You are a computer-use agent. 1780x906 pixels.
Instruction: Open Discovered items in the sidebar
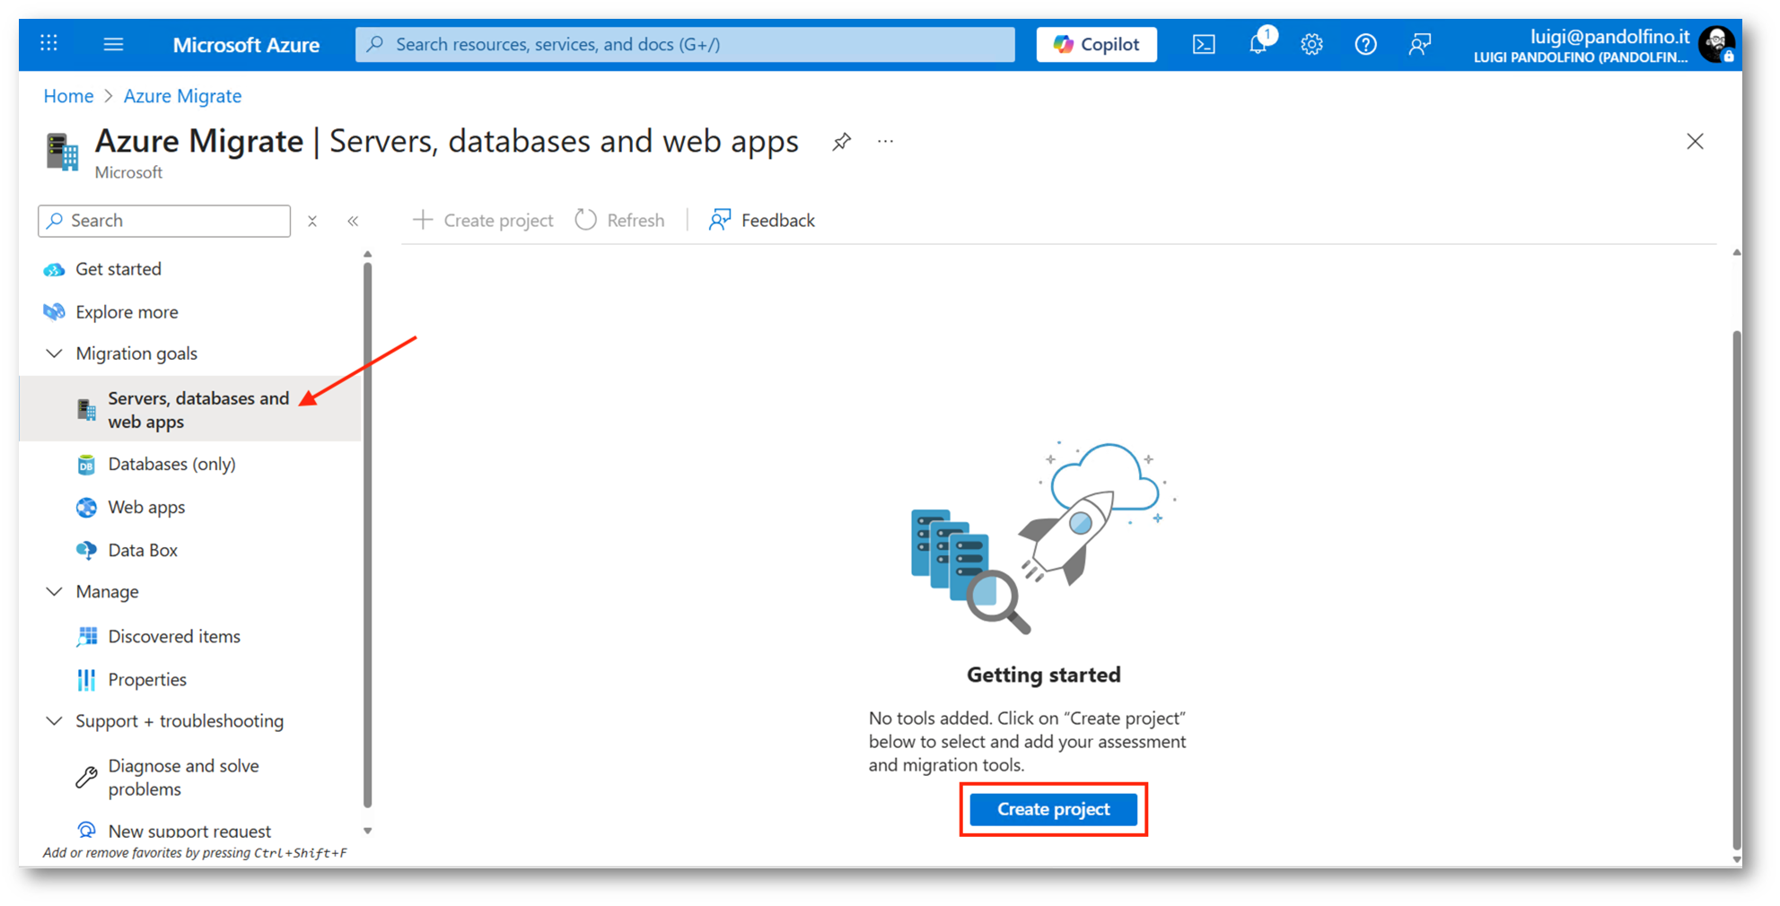tap(174, 636)
